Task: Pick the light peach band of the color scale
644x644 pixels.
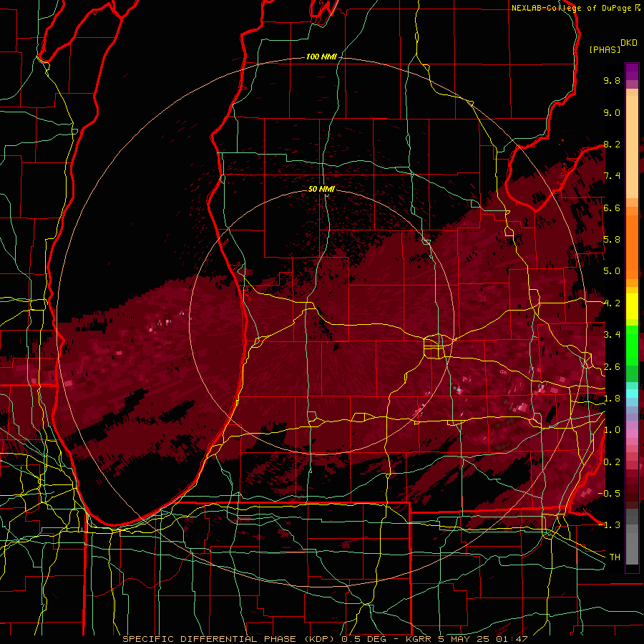Action: coord(632,147)
